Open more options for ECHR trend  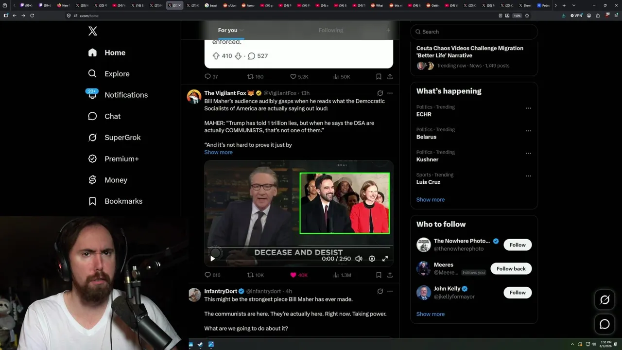tap(528, 108)
